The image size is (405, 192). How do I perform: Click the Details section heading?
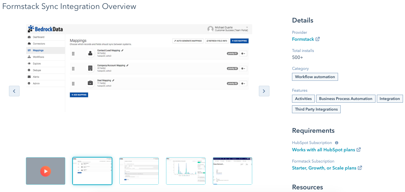[303, 20]
